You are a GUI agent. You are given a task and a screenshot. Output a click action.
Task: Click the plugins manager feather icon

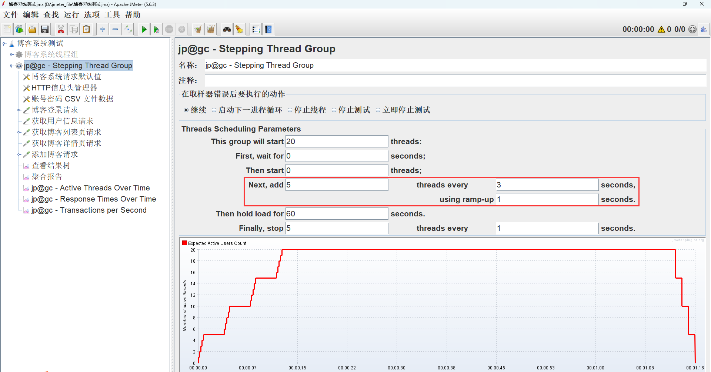[x=704, y=29]
